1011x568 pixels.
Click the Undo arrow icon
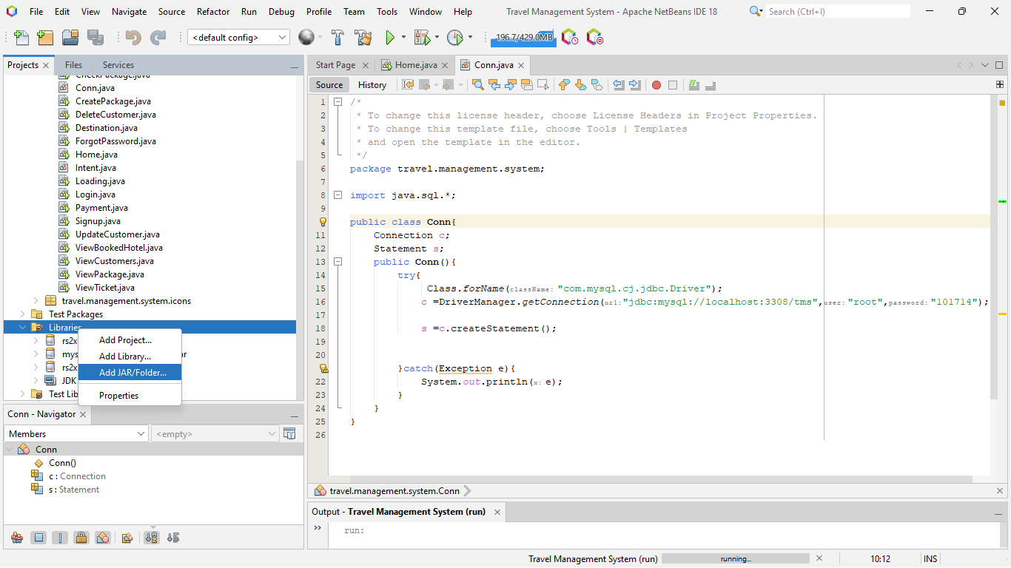click(133, 38)
